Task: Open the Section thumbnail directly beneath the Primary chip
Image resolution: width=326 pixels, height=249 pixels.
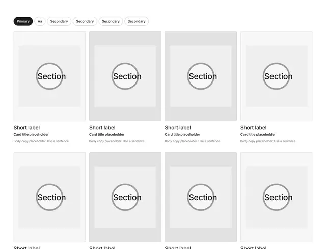Action: pos(49,76)
